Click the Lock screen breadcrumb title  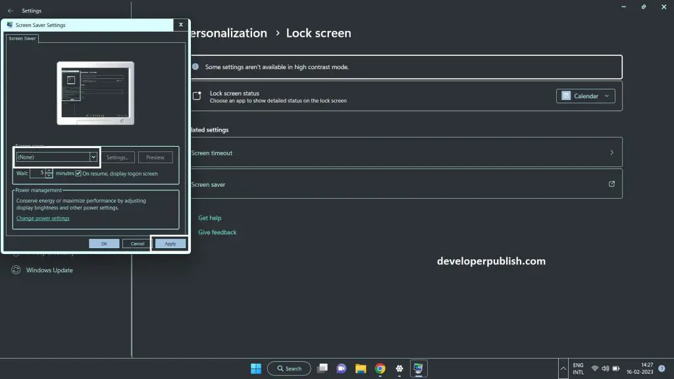pos(319,33)
